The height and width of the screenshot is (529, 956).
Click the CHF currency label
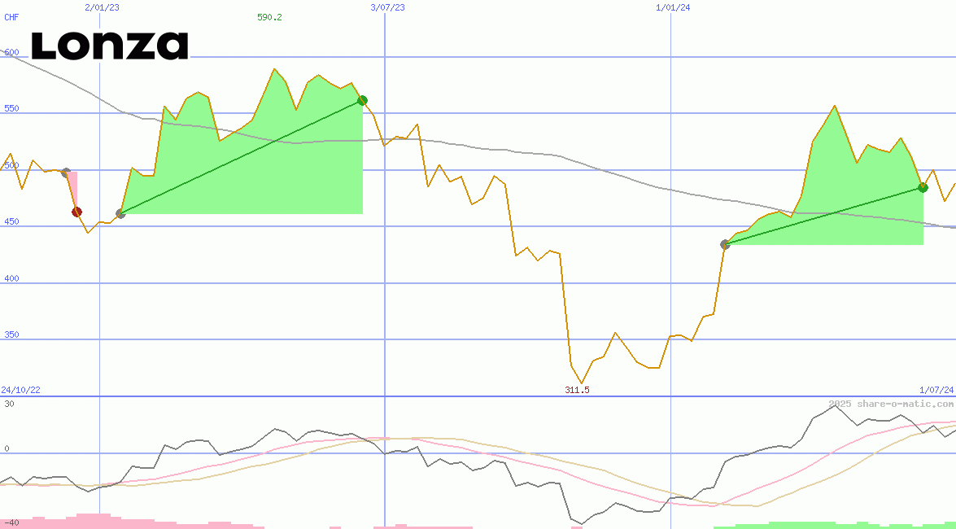(11, 17)
